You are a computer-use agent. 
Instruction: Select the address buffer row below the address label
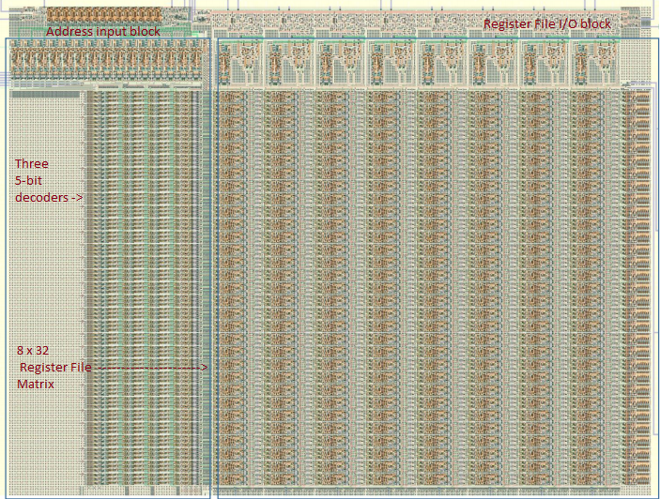click(103, 63)
